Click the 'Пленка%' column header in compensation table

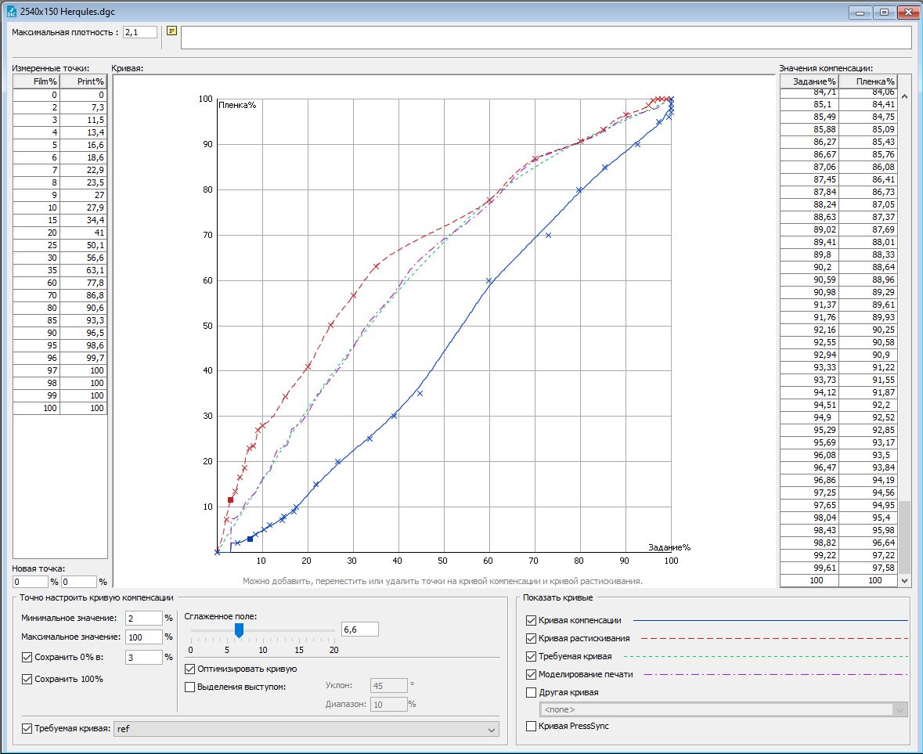pos(868,81)
